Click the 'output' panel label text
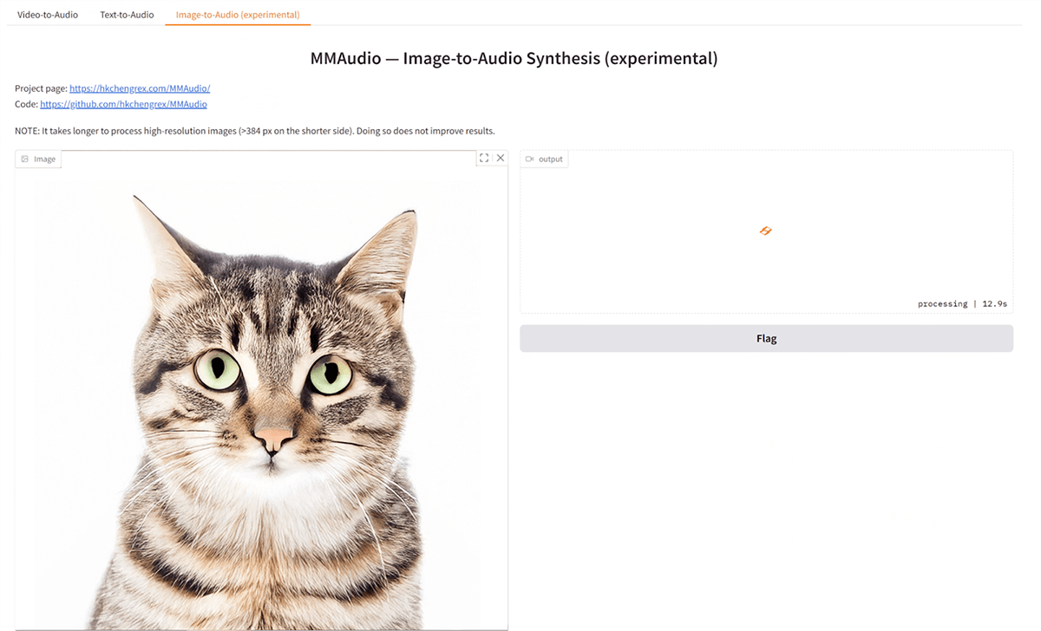Viewport: 1041px width, 631px height. (x=550, y=159)
